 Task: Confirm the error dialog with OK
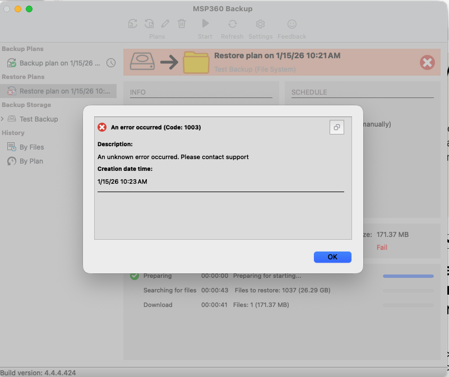332,257
